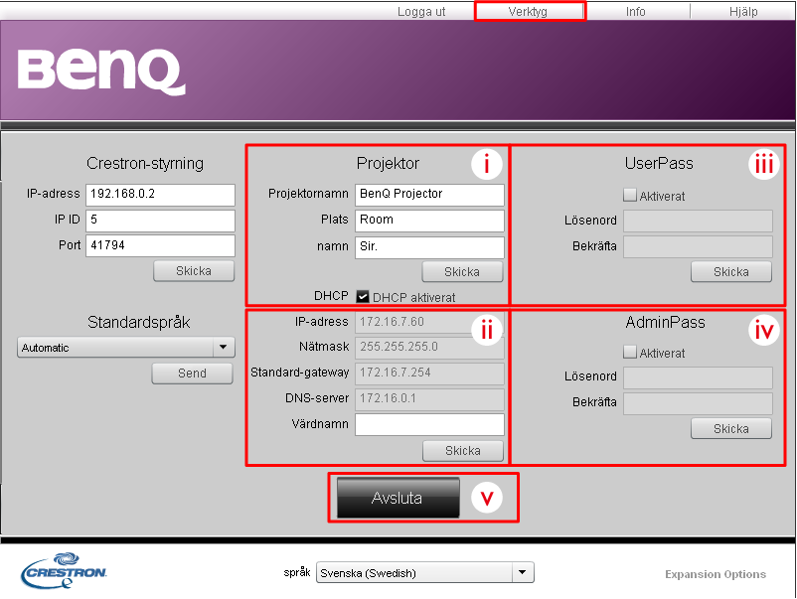The height and width of the screenshot is (599, 797).
Task: Focus the namn field Sir.
Action: coord(429,247)
